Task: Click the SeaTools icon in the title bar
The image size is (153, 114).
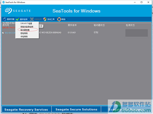Action: point(4,2)
